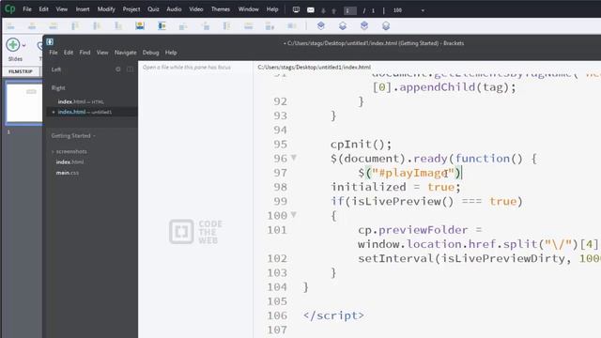Click the monitor preview icon in Captivate
601x338 pixels.
pyautogui.click(x=296, y=10)
